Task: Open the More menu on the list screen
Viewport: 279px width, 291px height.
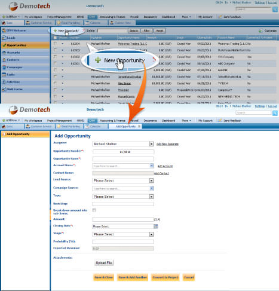Action: pyautogui.click(x=186, y=17)
